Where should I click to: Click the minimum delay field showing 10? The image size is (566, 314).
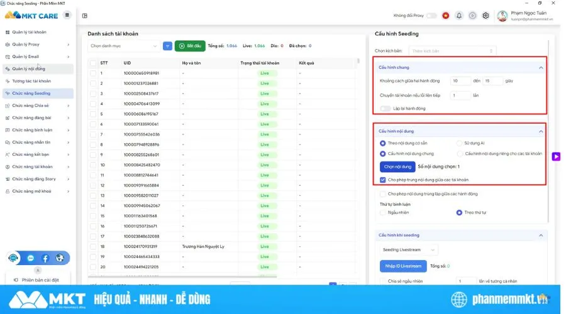pyautogui.click(x=460, y=81)
